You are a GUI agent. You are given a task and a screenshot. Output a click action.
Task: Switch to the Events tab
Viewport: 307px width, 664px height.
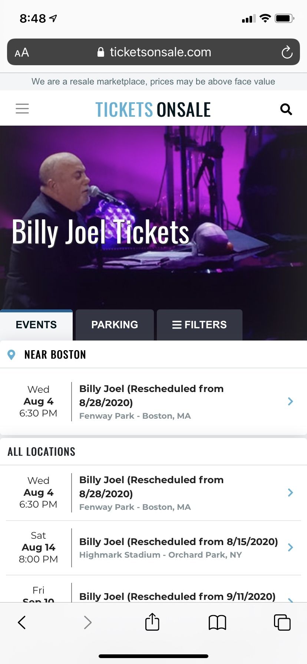36,325
